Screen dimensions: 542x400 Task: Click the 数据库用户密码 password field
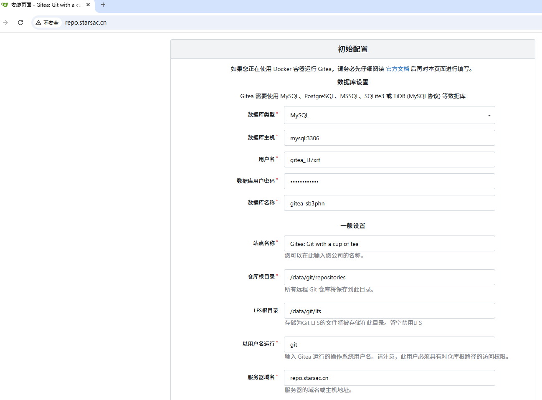click(x=388, y=181)
